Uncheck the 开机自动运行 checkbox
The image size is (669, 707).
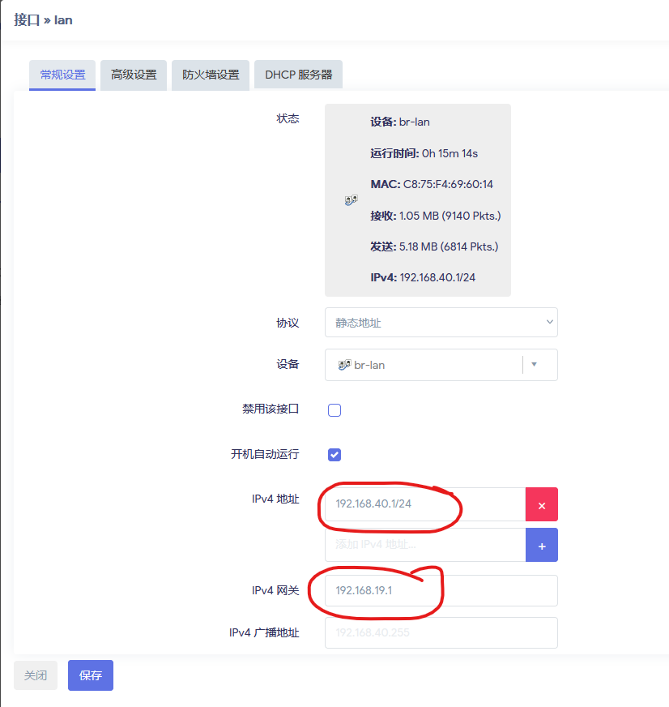point(334,455)
